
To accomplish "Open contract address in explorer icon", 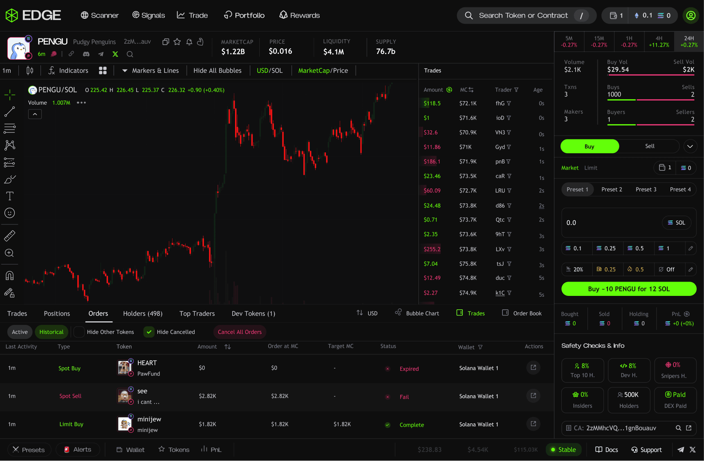I will click(689, 428).
